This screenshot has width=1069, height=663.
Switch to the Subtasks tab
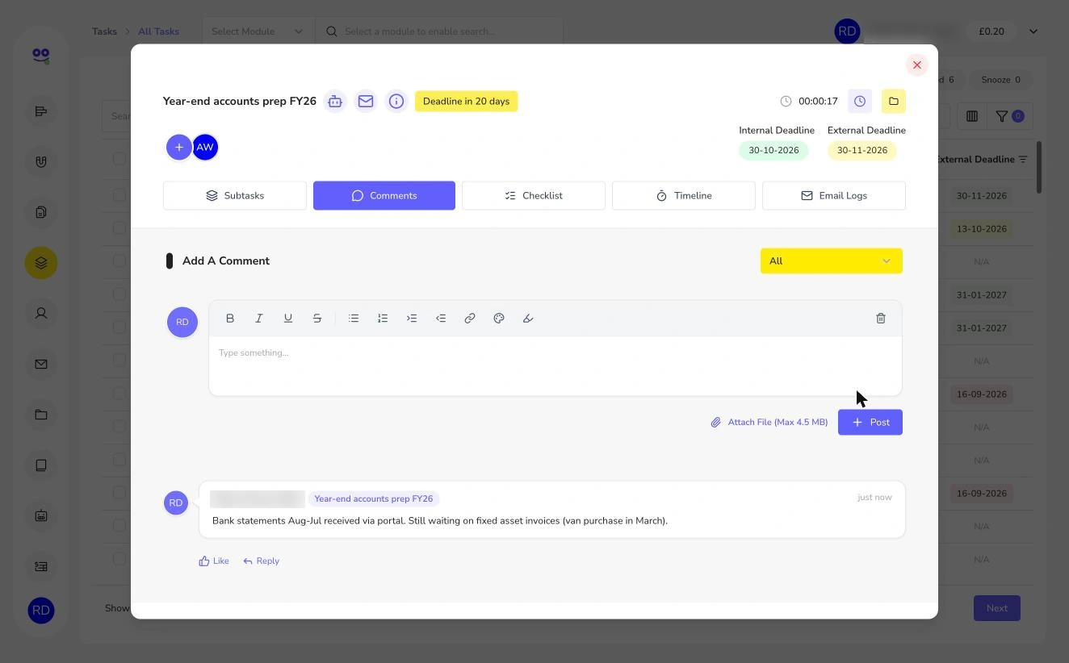235,196
